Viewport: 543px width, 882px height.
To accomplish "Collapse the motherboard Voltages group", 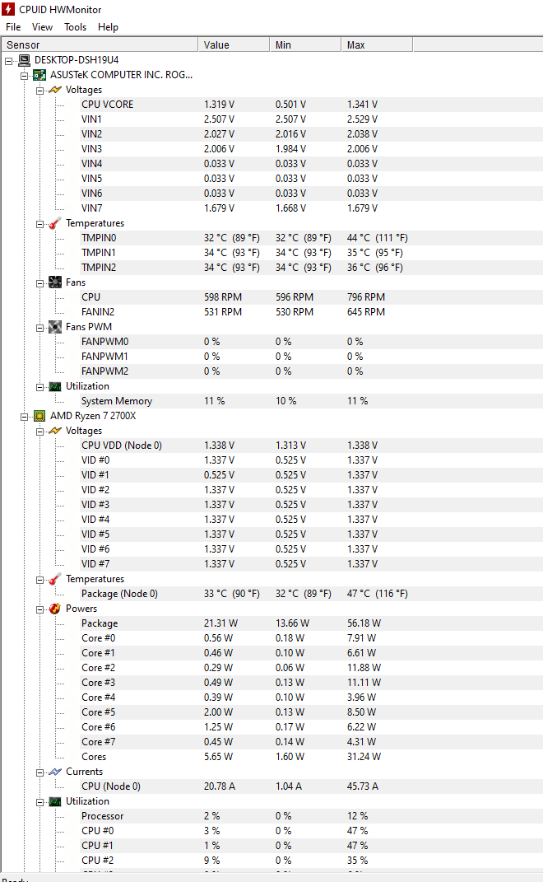I will tap(40, 91).
